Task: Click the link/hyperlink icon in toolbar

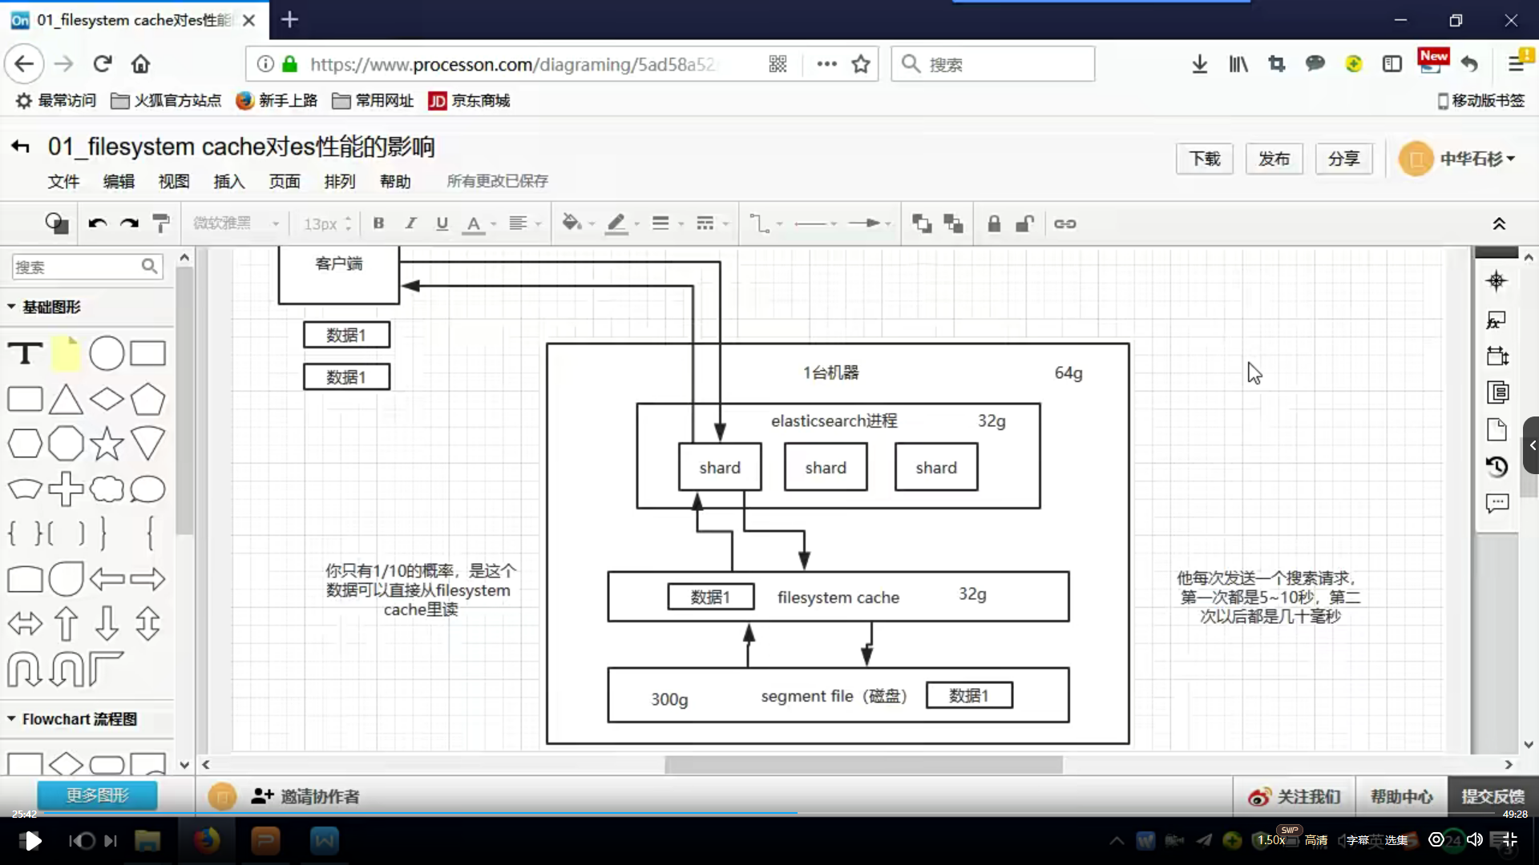Action: coord(1065,224)
